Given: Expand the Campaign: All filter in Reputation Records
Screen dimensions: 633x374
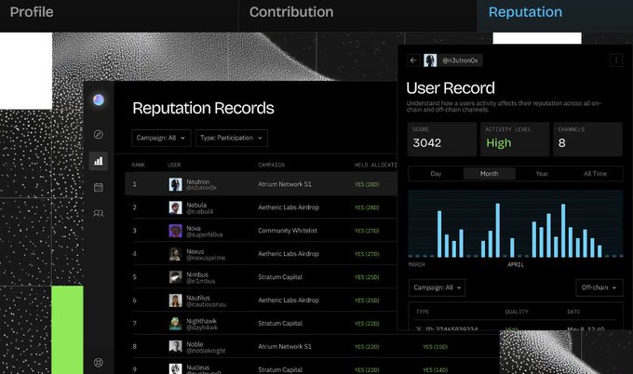Looking at the screenshot, I should tap(161, 138).
